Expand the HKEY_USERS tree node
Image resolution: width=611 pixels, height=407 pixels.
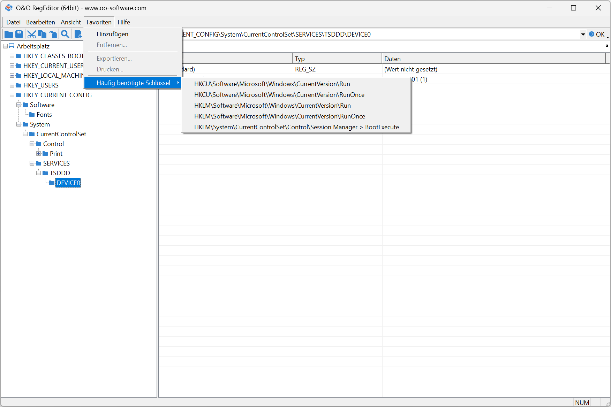[12, 85]
